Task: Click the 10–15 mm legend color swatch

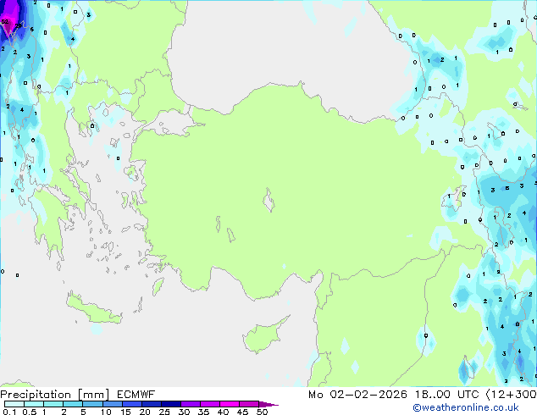Action: [x=112, y=404]
